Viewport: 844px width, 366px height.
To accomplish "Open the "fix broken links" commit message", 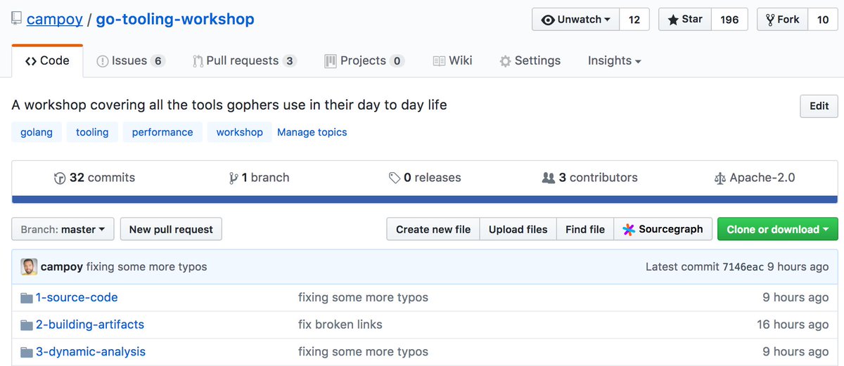I will click(340, 325).
